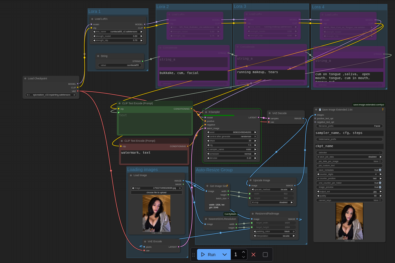Cancel the current run with the red X
395x263 pixels.
[253, 254]
